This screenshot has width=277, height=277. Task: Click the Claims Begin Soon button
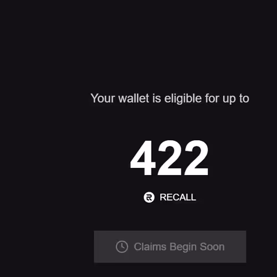pos(170,247)
